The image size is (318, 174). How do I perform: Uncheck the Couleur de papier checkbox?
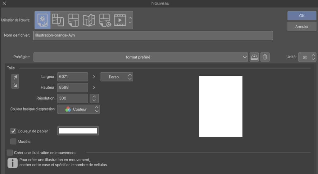coord(13,131)
